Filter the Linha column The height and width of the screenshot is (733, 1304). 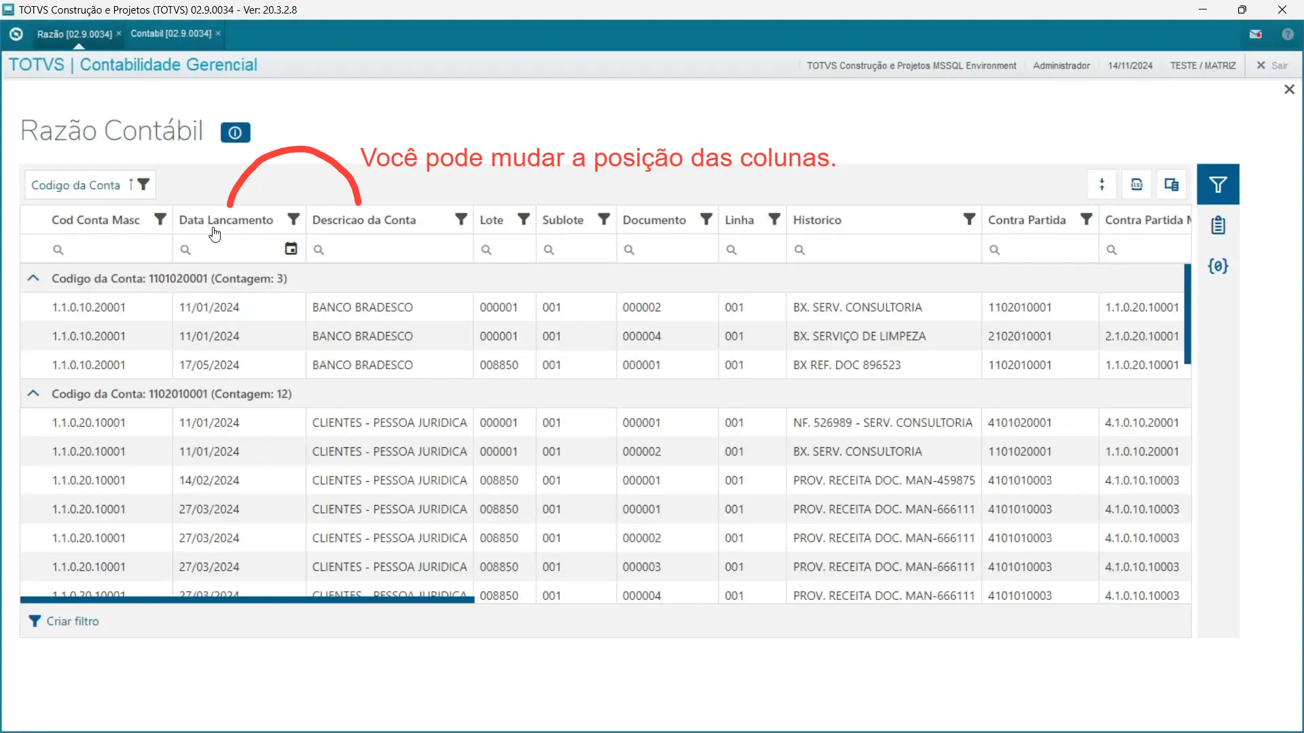[x=774, y=219]
